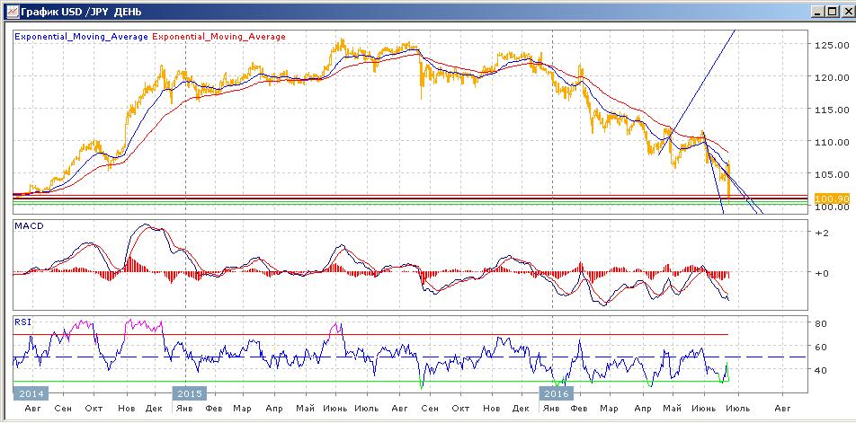Screen dimensions: 856x423
Task: Click the 40 RSI axis label
Action: coord(822,370)
